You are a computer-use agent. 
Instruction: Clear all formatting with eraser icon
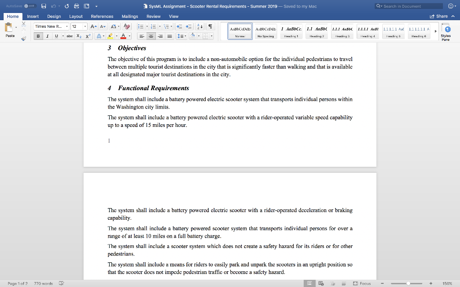tap(127, 26)
